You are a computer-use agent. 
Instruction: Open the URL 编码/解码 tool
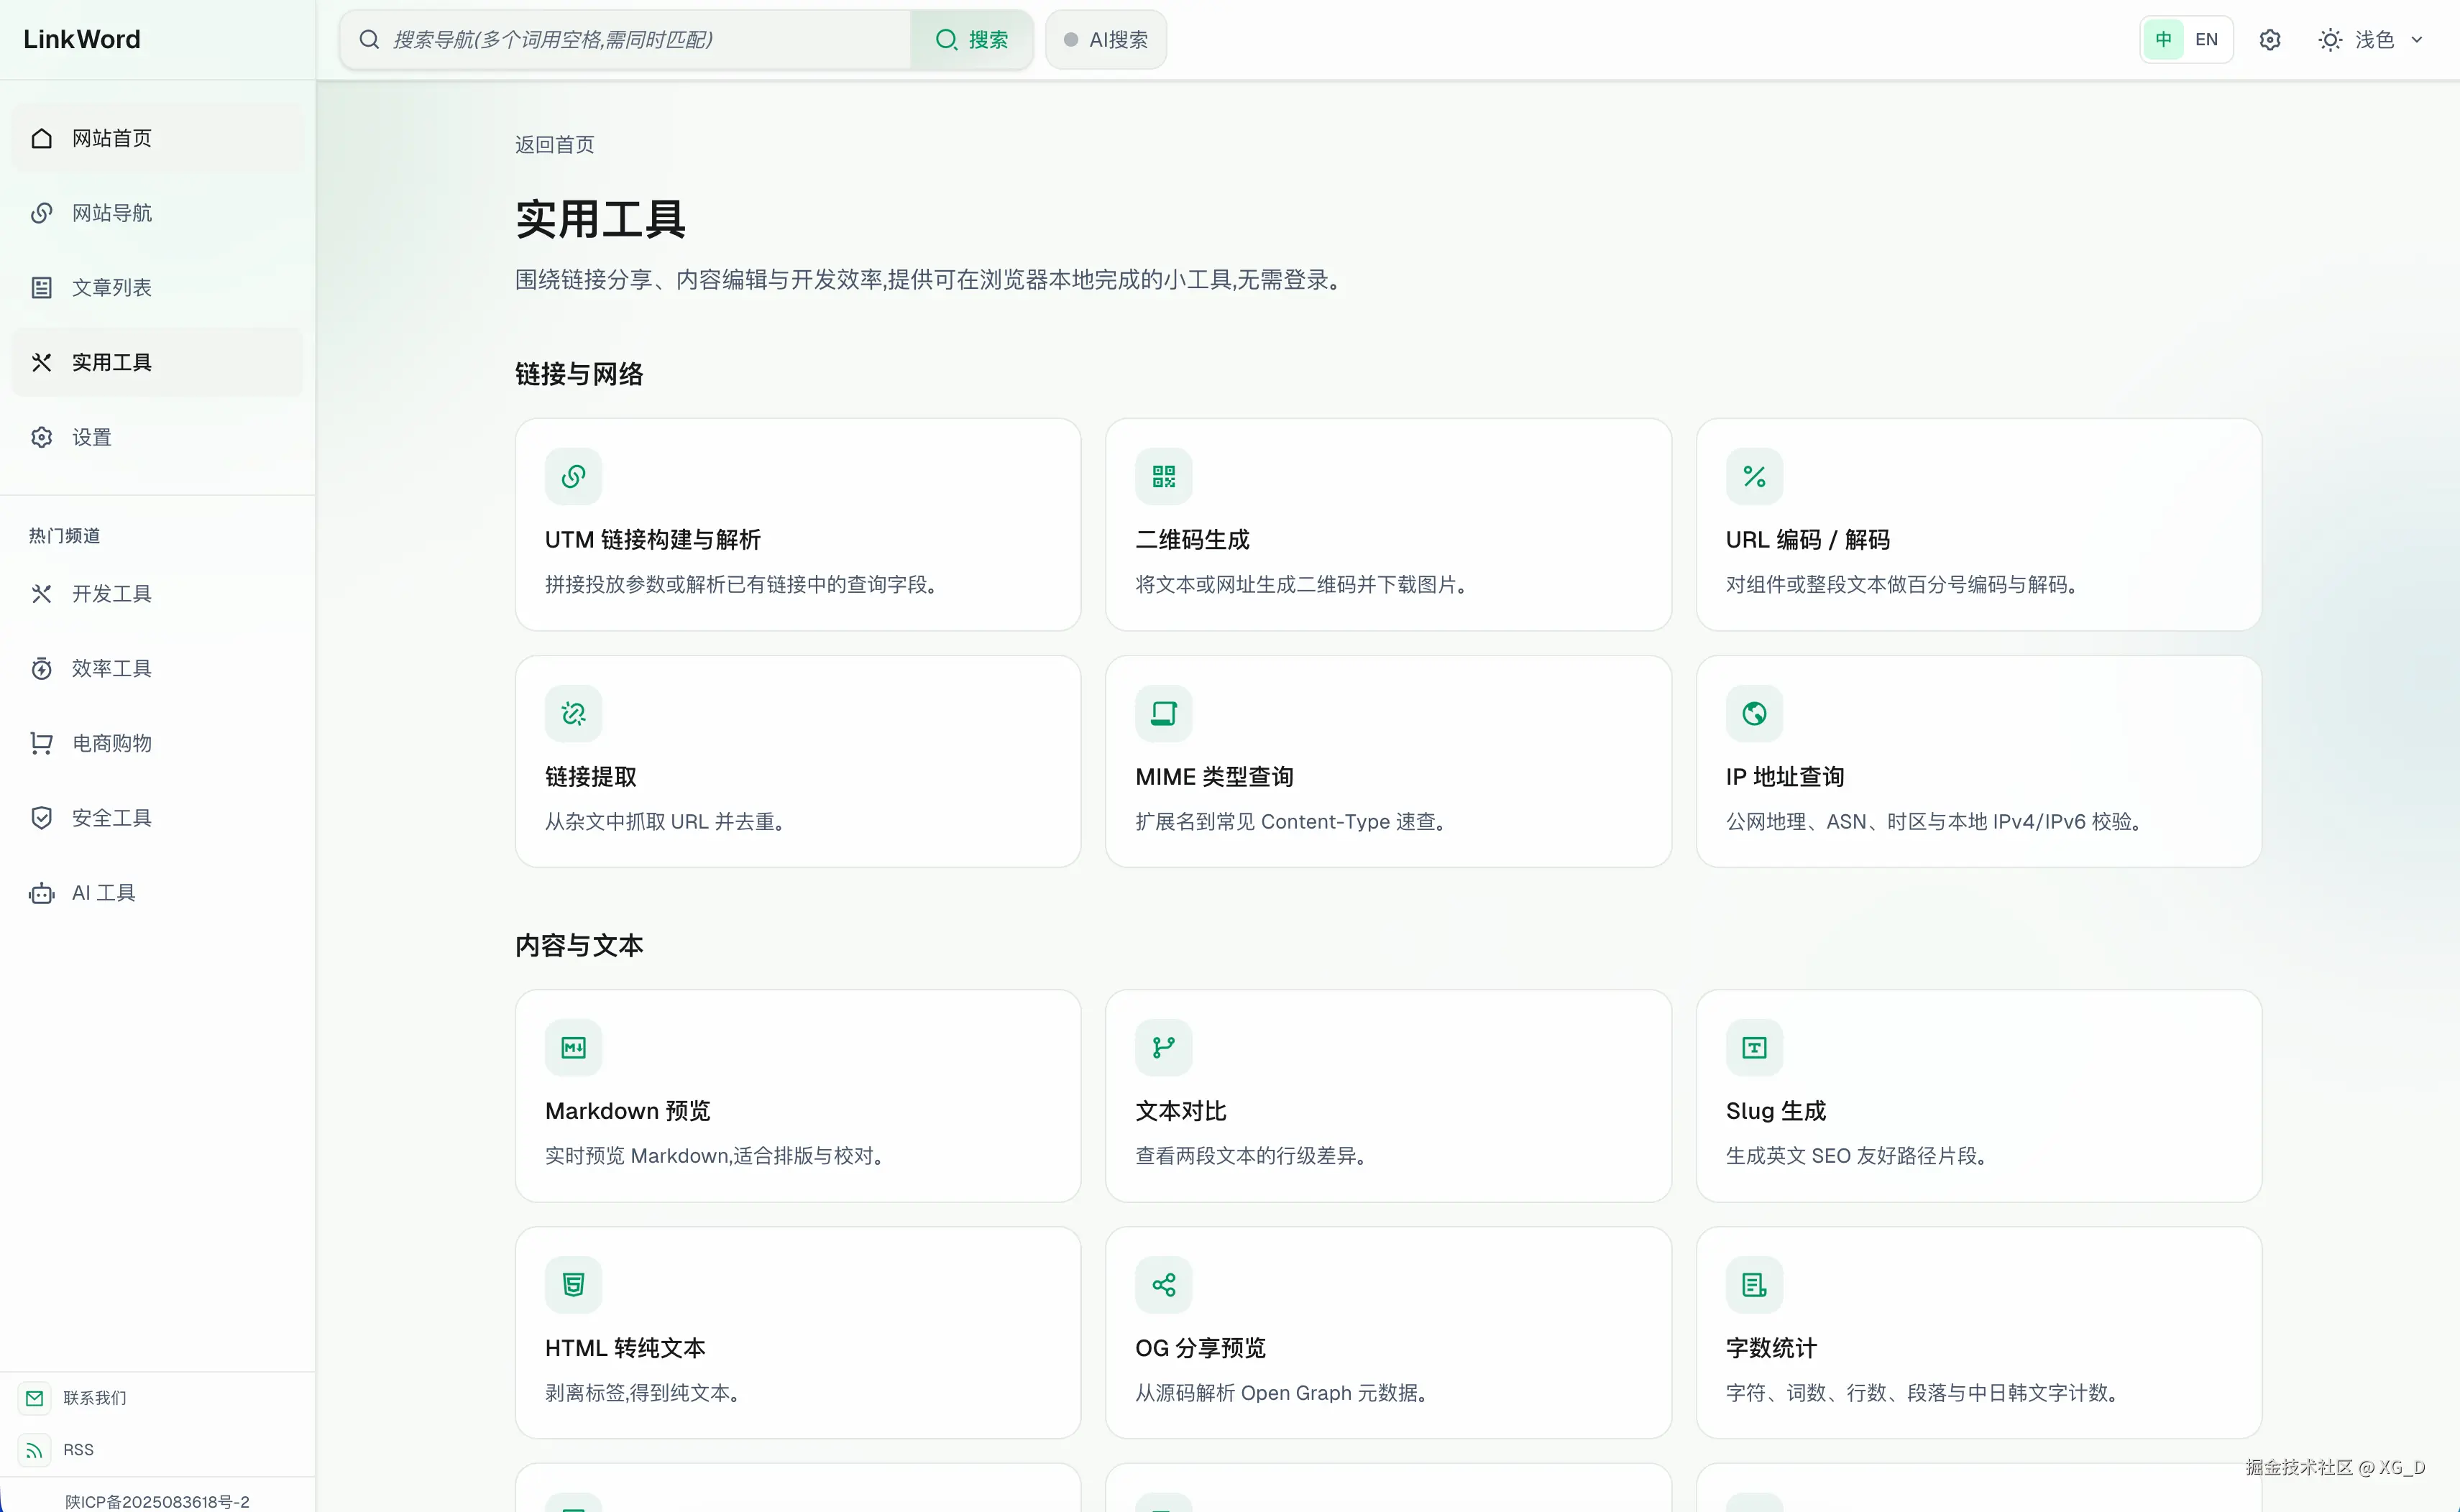point(1978,524)
